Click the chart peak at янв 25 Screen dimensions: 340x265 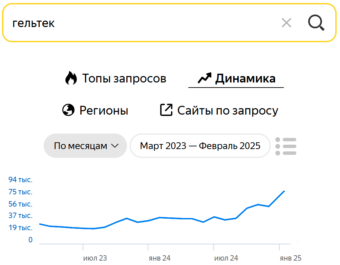click(x=284, y=191)
